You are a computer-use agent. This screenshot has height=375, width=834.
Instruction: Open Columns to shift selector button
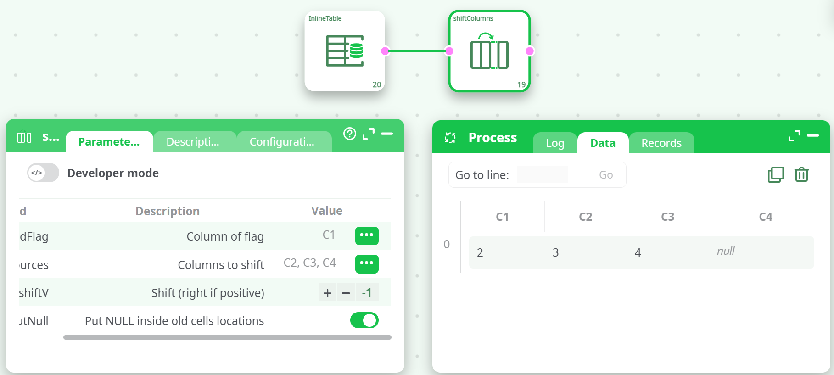click(367, 263)
